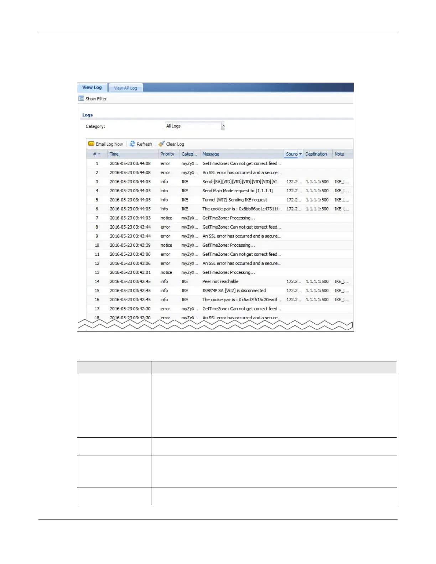Click the Refresh arrows icon
This screenshot has height=564, width=436.
click(x=133, y=144)
